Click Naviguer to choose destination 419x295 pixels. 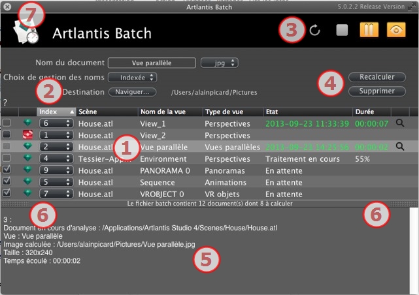point(132,92)
